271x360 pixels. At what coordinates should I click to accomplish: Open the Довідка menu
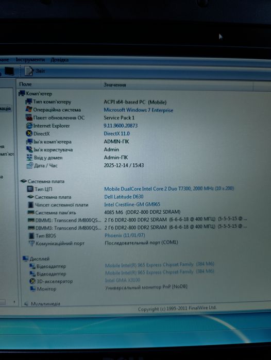pos(59,60)
